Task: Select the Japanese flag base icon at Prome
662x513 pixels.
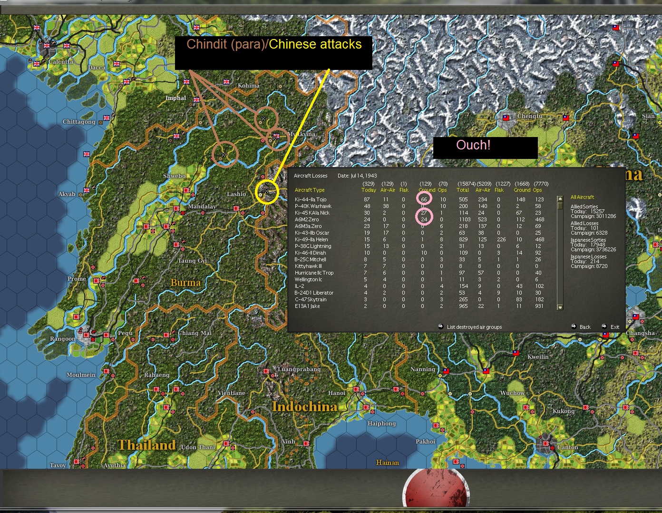Action: [97, 281]
